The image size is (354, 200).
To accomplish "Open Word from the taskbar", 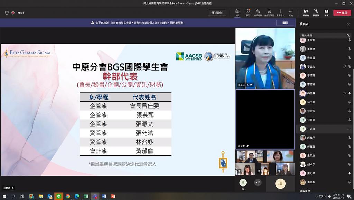I will [104, 196].
